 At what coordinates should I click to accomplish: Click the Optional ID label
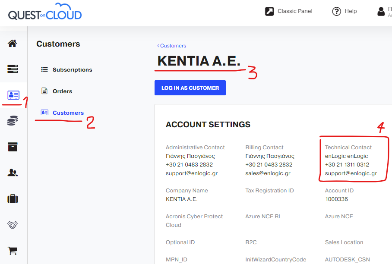[180, 242]
